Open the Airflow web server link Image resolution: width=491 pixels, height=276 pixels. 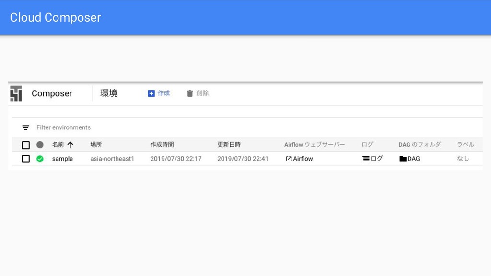[x=299, y=159]
